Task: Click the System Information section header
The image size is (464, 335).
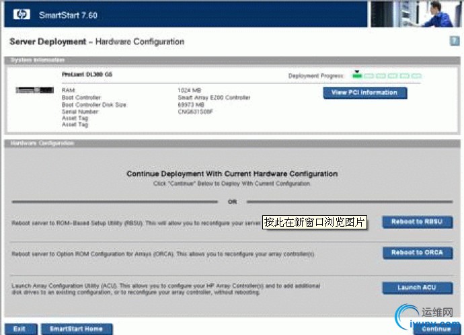Action: pos(232,60)
